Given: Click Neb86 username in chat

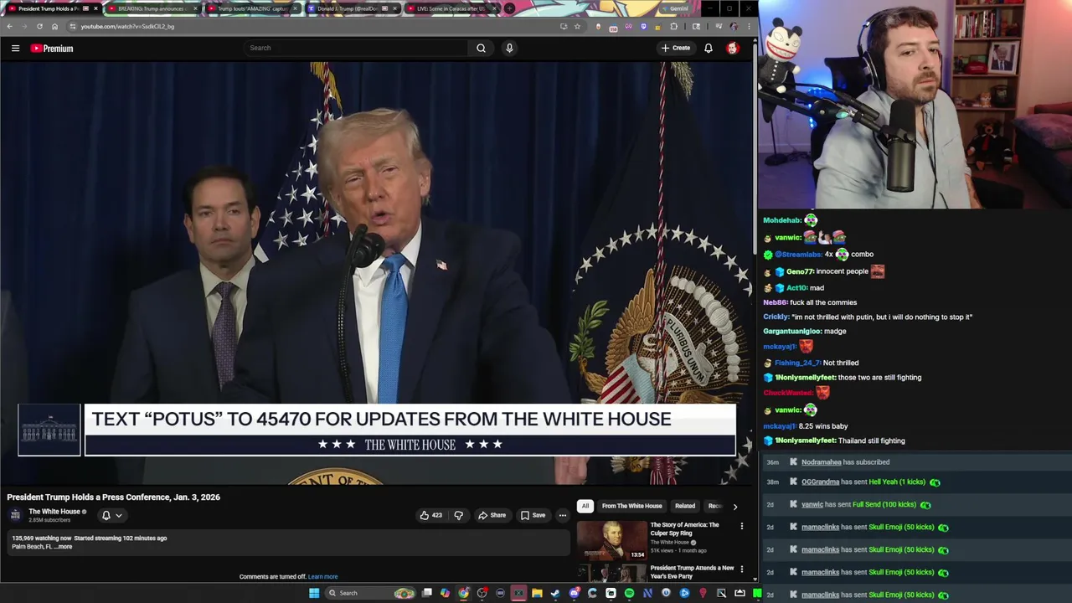Looking at the screenshot, I should click(775, 302).
